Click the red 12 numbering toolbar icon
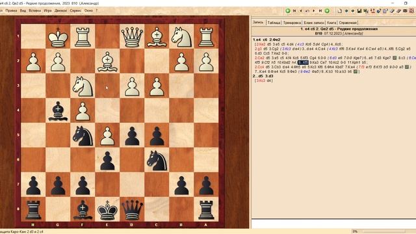This screenshot has width=416, height=234. (x=372, y=11)
